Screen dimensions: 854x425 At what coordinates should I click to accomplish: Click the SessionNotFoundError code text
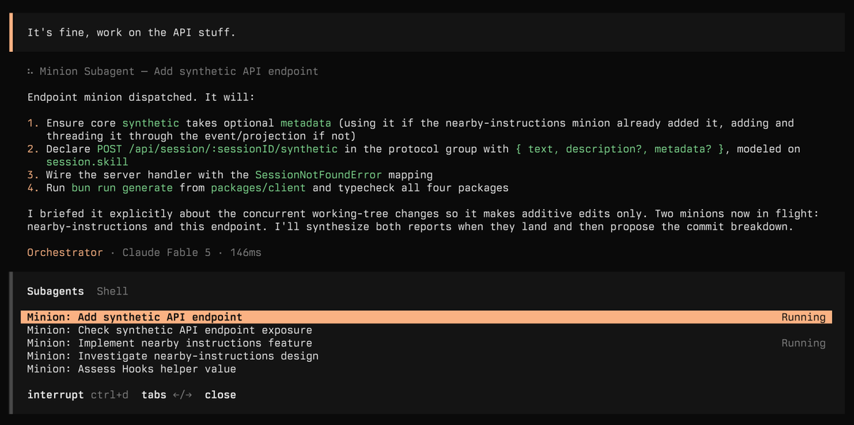[x=318, y=175]
